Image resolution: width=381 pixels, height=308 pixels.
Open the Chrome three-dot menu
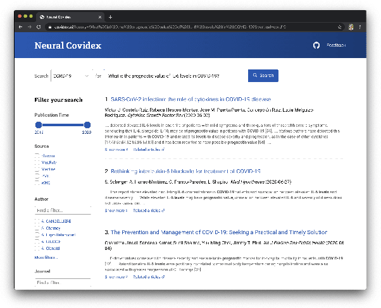pyautogui.click(x=360, y=27)
